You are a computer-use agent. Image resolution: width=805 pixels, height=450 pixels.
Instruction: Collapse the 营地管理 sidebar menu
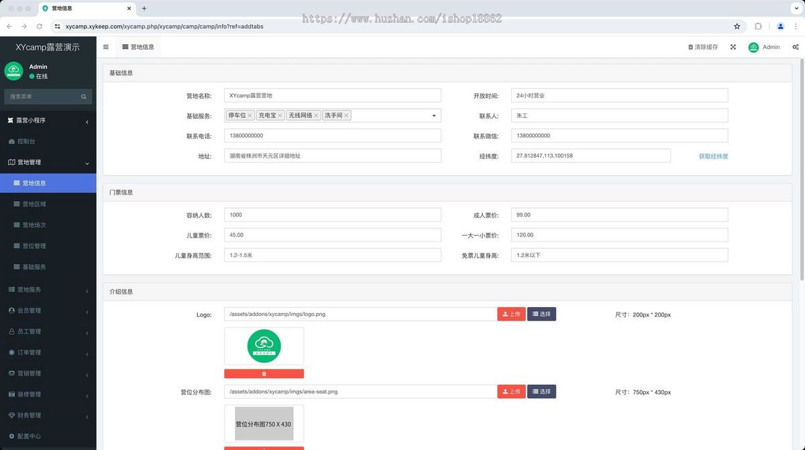coord(48,162)
